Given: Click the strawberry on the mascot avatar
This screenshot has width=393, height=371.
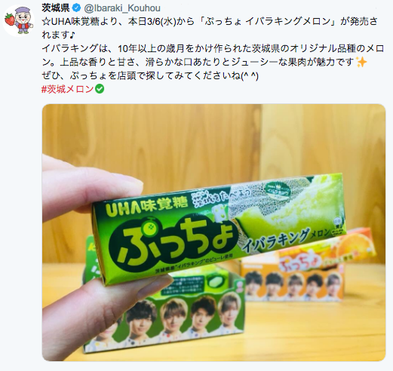Looking at the screenshot, I should click(9, 20).
